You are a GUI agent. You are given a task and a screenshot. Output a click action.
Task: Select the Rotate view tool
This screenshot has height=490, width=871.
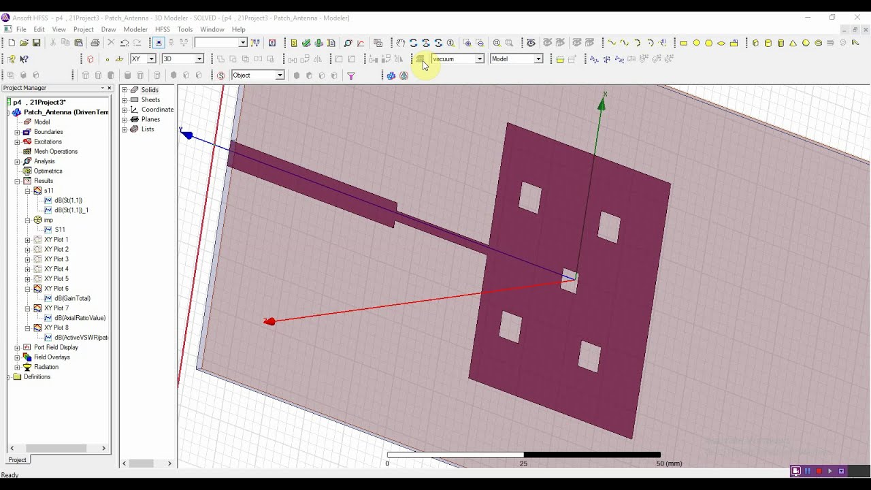(413, 43)
